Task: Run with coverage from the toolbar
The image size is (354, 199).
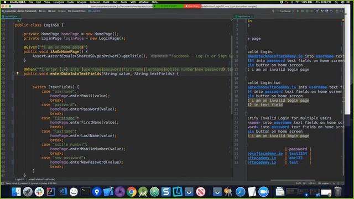Action: 307,11
